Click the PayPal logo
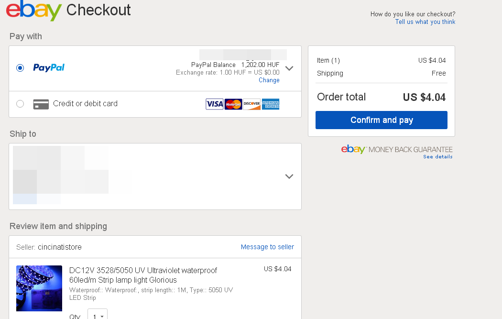Image resolution: width=502 pixels, height=319 pixels. [49, 68]
